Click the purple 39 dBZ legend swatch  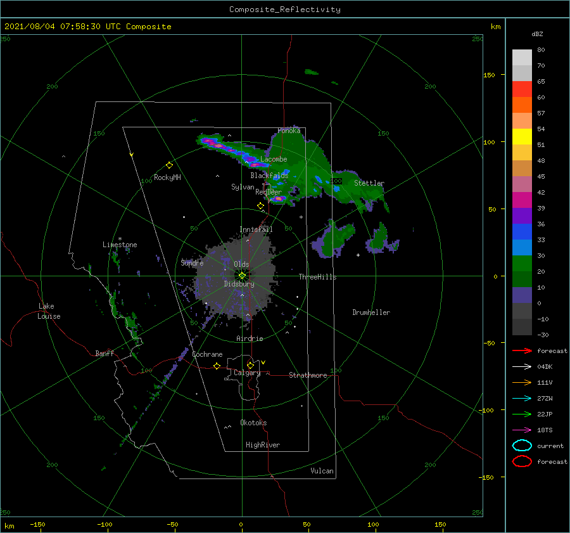coord(522,215)
